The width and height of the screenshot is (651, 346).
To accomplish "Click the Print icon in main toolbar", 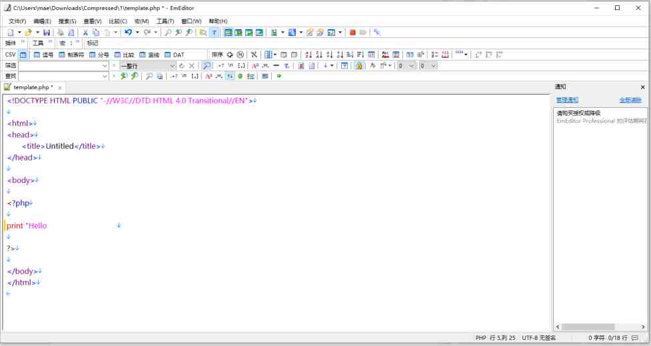I will [61, 33].
